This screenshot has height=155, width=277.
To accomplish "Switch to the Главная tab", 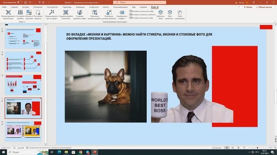I will (14, 7).
